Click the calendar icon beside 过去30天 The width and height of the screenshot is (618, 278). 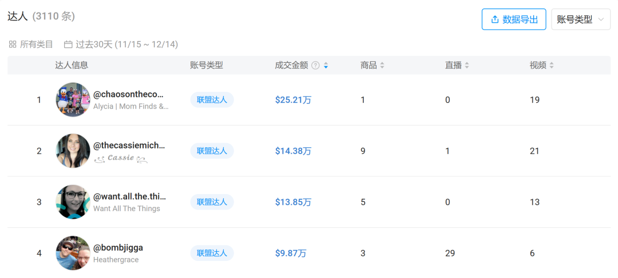tap(68, 45)
